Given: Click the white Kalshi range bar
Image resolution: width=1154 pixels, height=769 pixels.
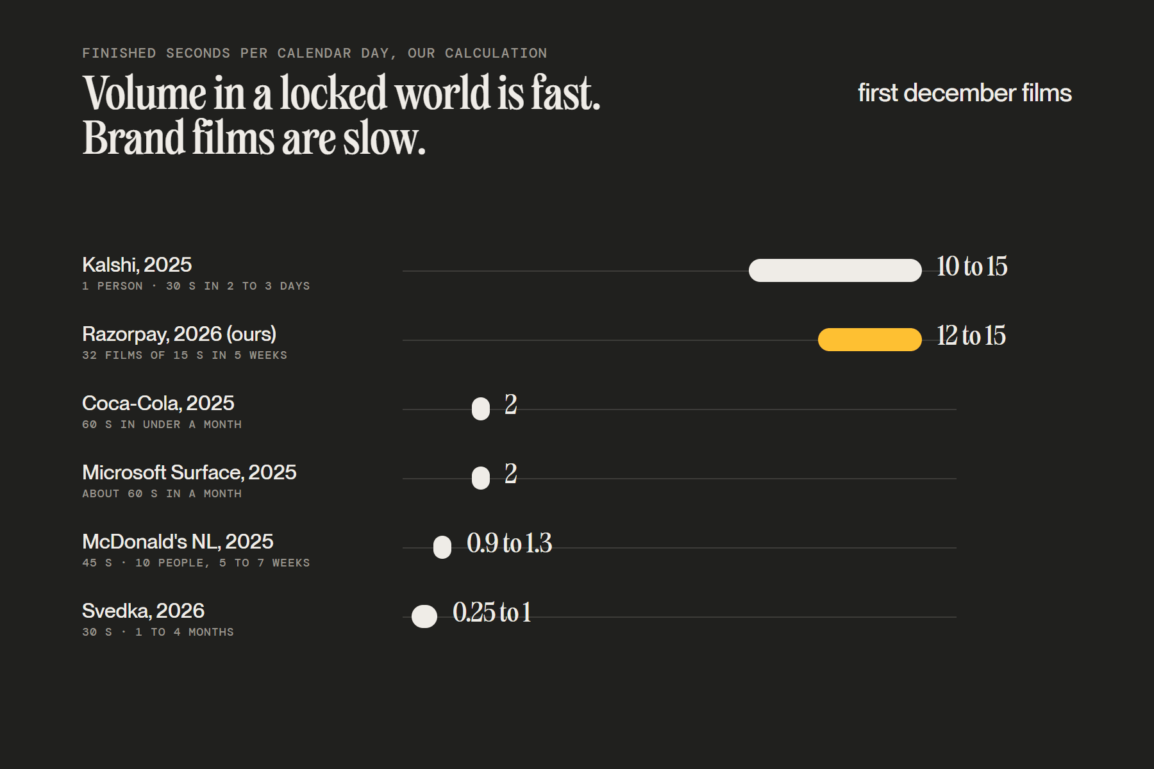Looking at the screenshot, I should (835, 270).
